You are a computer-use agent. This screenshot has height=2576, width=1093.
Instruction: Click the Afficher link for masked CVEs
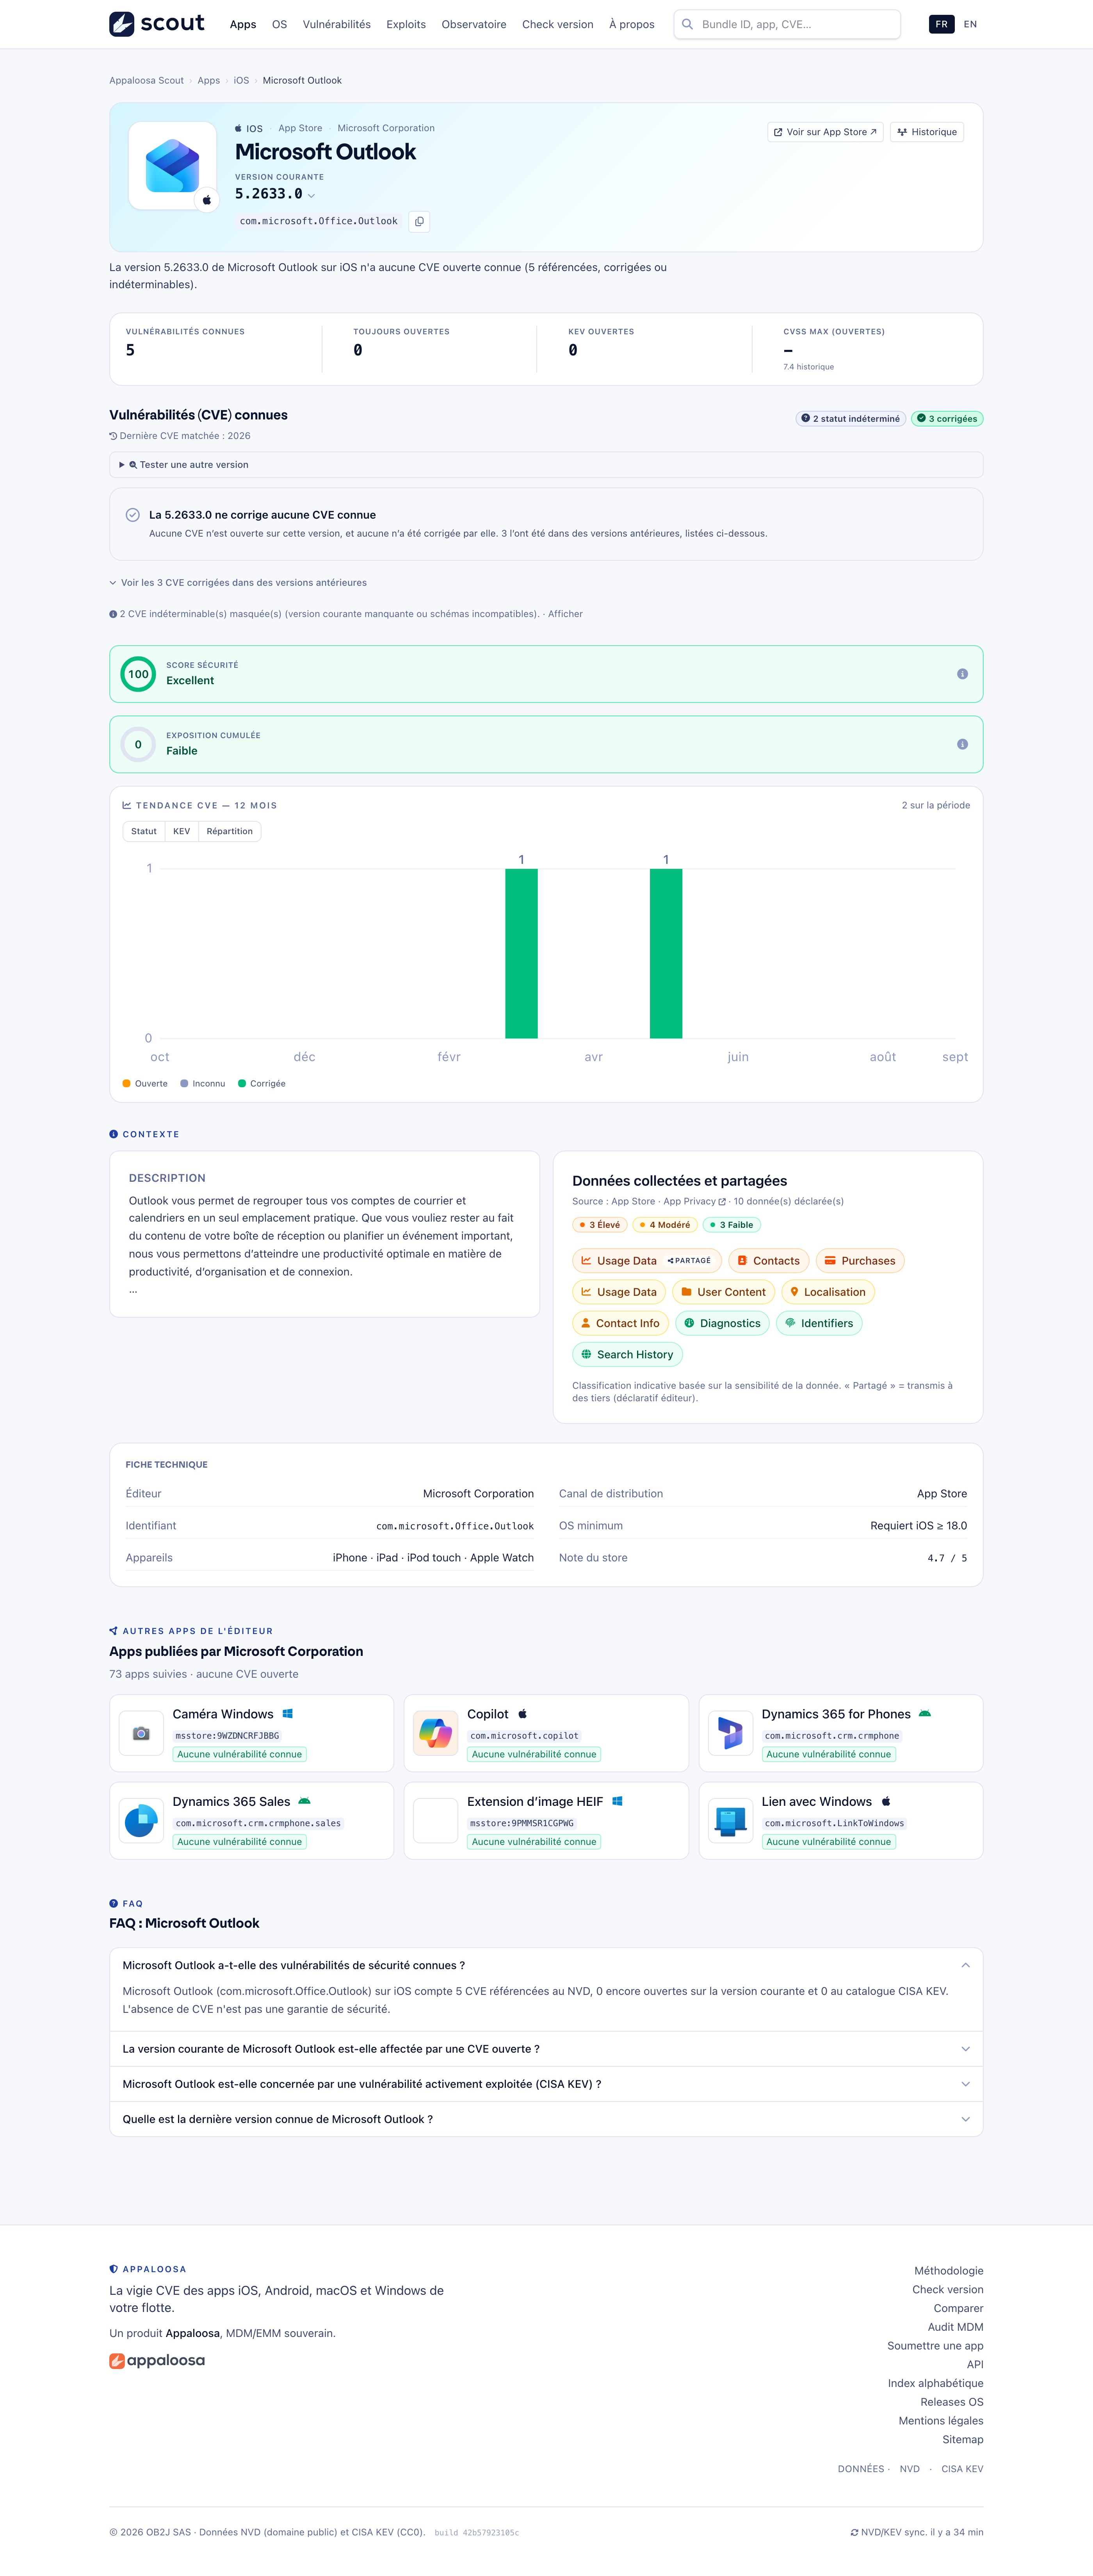tap(566, 614)
